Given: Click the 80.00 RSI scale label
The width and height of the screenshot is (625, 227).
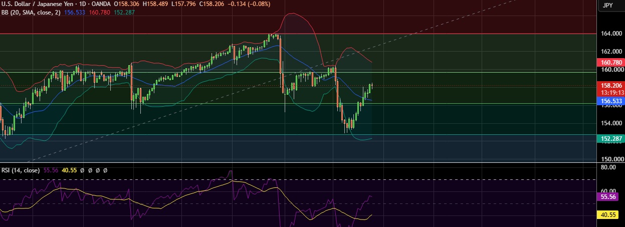Looking at the screenshot, I should click(609, 167).
